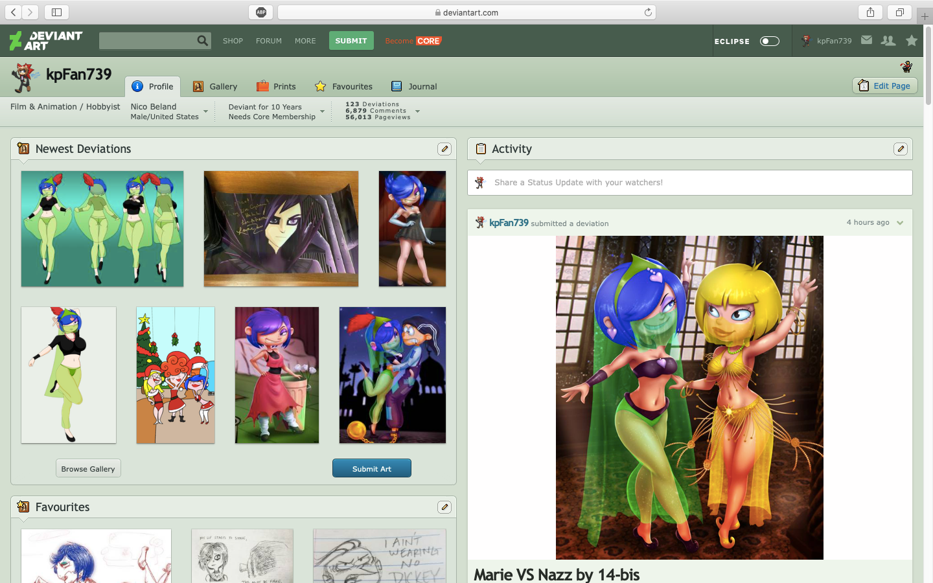
Task: Open the Favourites tab
Action: [x=343, y=86]
